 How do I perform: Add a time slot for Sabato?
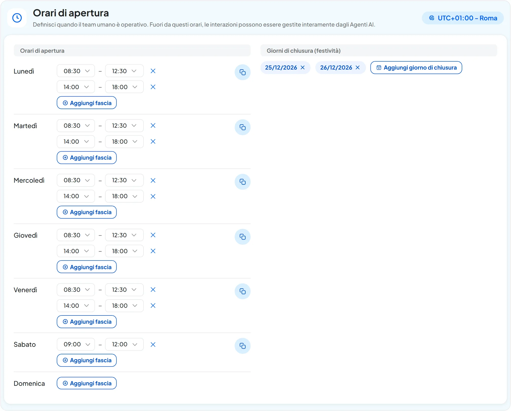[87, 360]
